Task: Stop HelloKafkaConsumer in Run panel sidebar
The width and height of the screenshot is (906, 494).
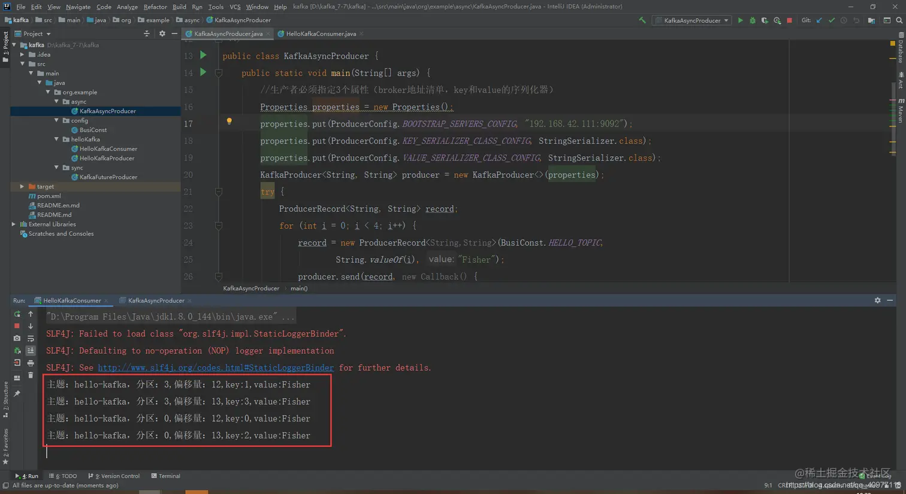Action: click(17, 326)
